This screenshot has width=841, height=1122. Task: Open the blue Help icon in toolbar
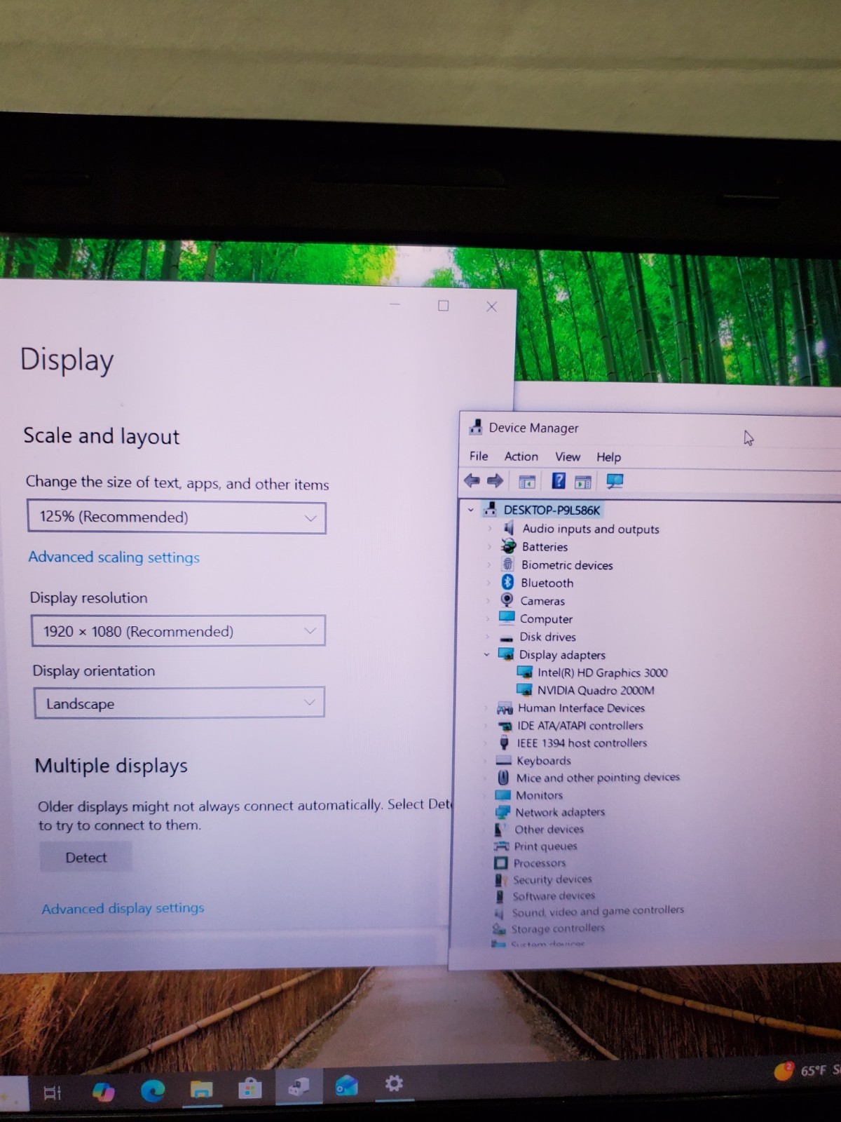tap(559, 481)
